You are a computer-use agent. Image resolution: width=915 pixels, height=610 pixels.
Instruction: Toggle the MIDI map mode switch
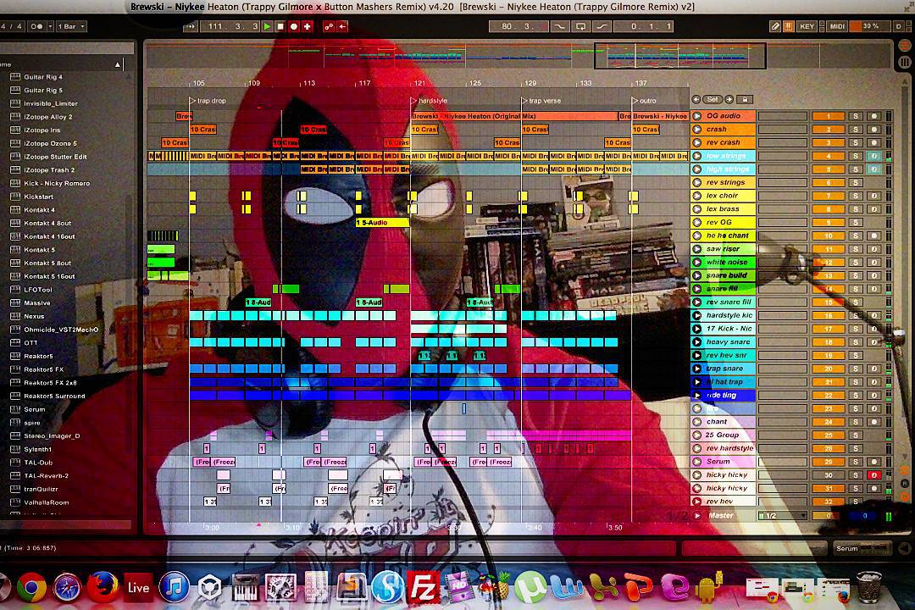837,26
